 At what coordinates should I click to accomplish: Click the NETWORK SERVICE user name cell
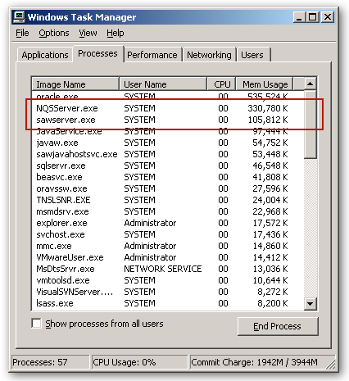tap(163, 269)
